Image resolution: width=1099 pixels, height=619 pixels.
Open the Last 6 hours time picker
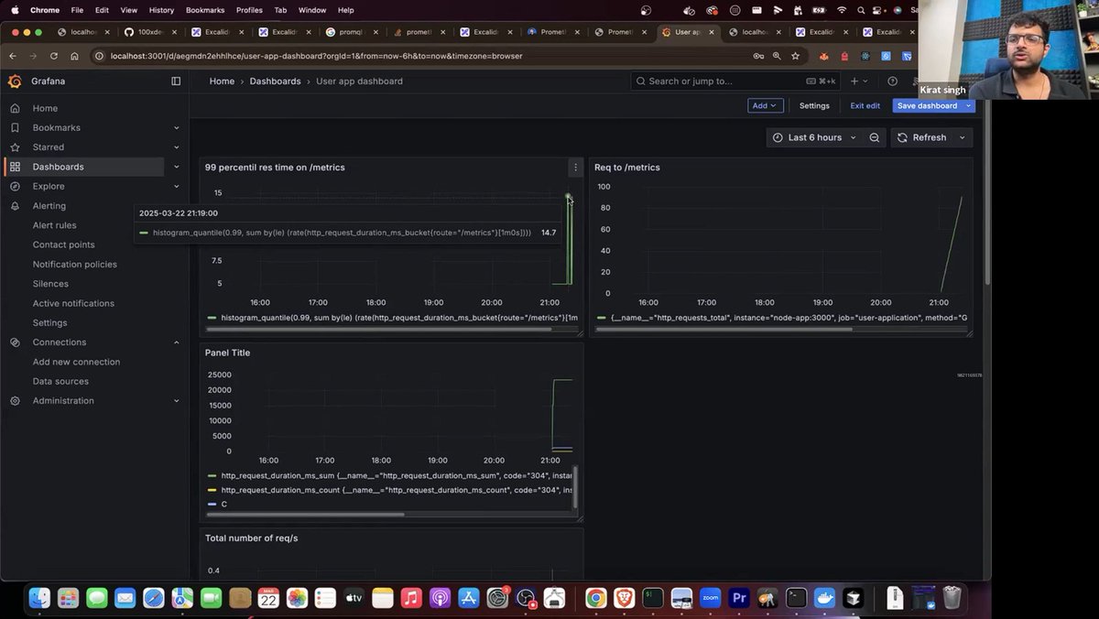(815, 137)
